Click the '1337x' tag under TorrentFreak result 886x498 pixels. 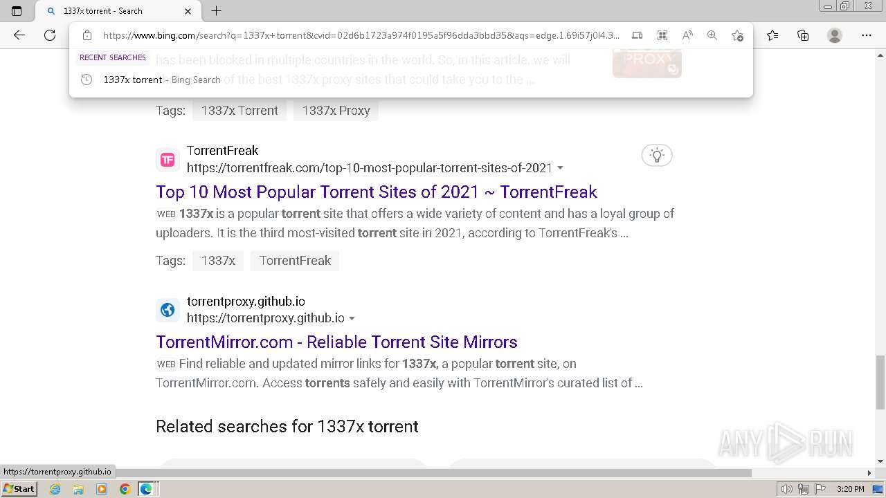[218, 261]
